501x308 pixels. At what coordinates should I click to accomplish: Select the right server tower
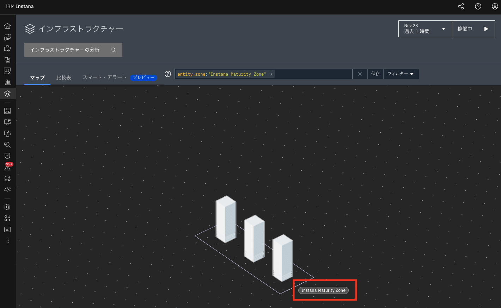[283, 258]
